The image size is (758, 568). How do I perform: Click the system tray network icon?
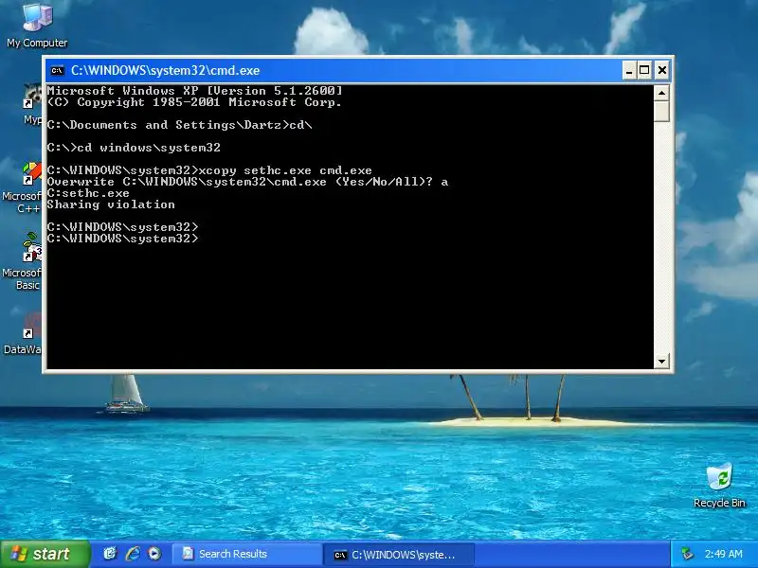point(687,554)
